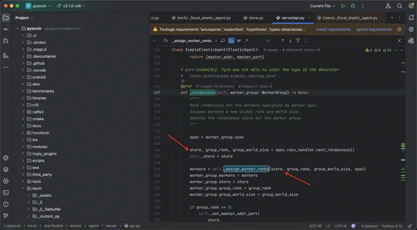Click Python 3.12 interpreter in status bar
Viewport: 417px width, 230px height.
[x=392, y=226]
